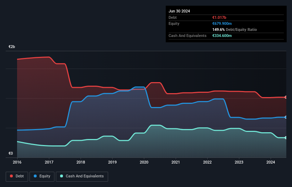The image size is (292, 187).
Task: Click the €679.900m equity value
Action: (222, 23)
